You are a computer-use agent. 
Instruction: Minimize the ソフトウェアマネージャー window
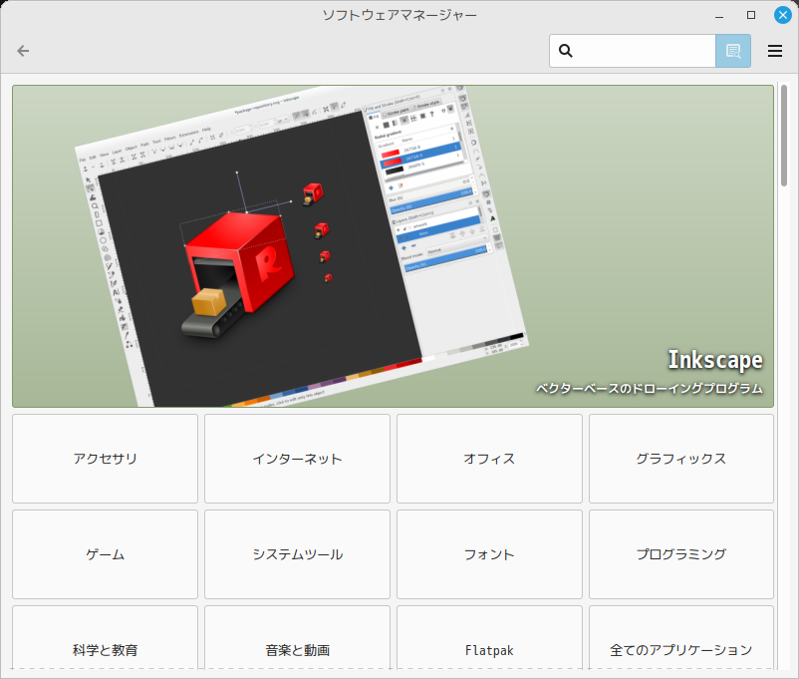pyautogui.click(x=719, y=15)
